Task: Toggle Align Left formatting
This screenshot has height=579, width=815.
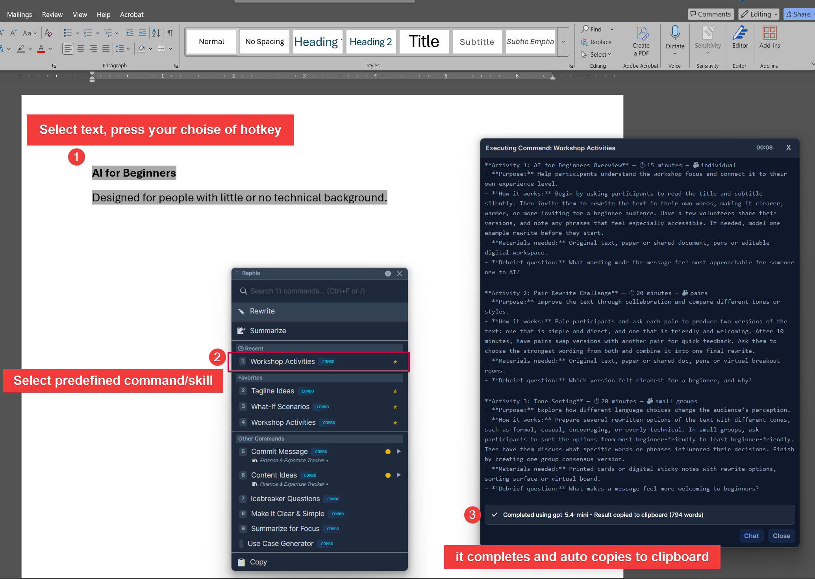Action: [68, 49]
